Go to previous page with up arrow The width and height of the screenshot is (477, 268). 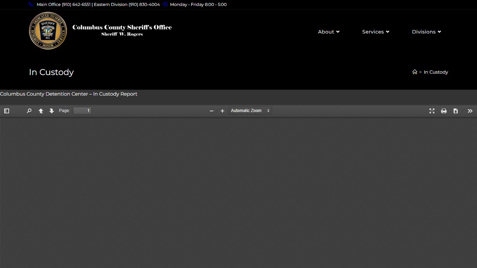pos(41,111)
